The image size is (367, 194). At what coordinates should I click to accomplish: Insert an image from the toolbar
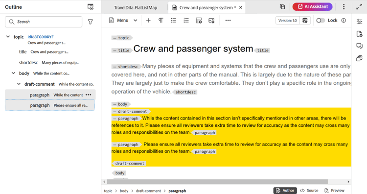coord(211,21)
